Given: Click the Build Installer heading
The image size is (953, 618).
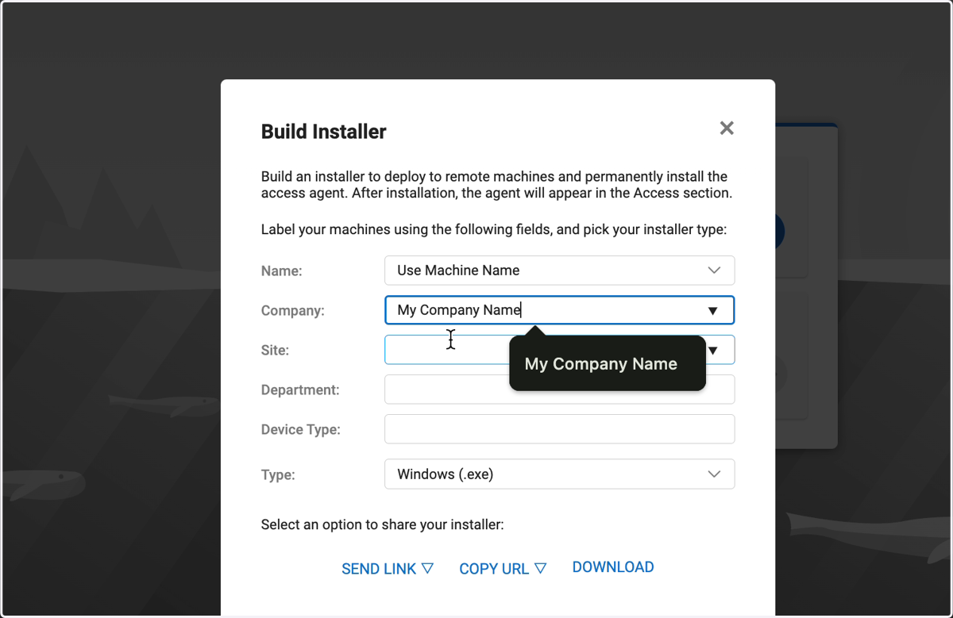Looking at the screenshot, I should coord(324,132).
